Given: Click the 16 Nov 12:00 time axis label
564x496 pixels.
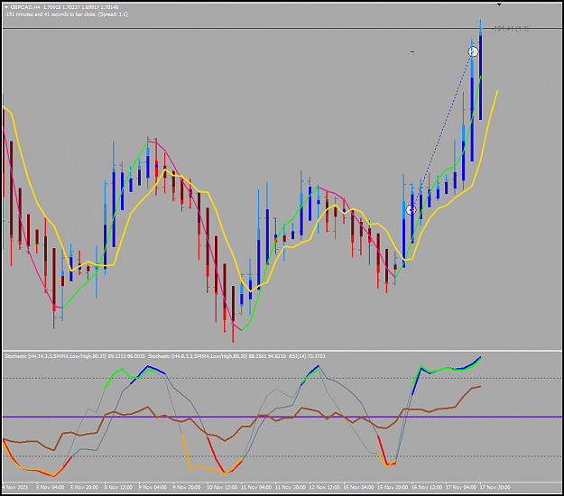Looking at the screenshot, I should coord(427,487).
